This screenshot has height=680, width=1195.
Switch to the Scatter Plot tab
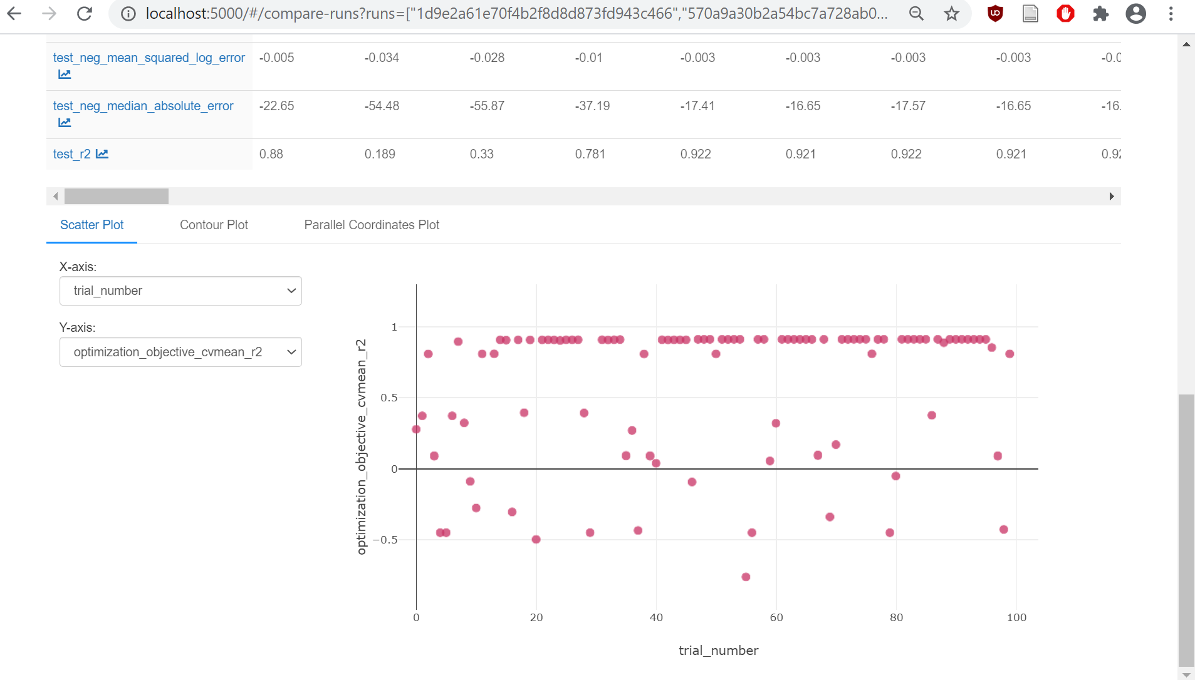[x=91, y=225]
